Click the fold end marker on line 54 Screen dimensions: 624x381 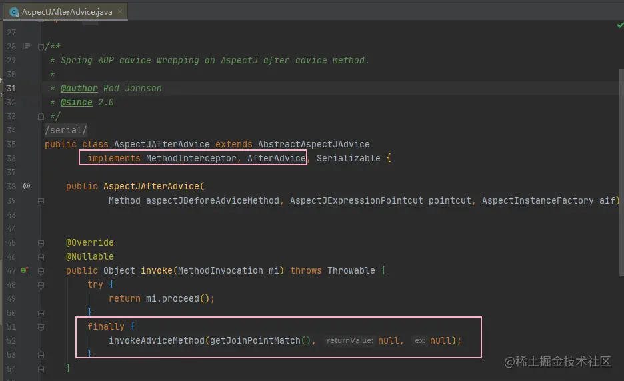(41, 369)
